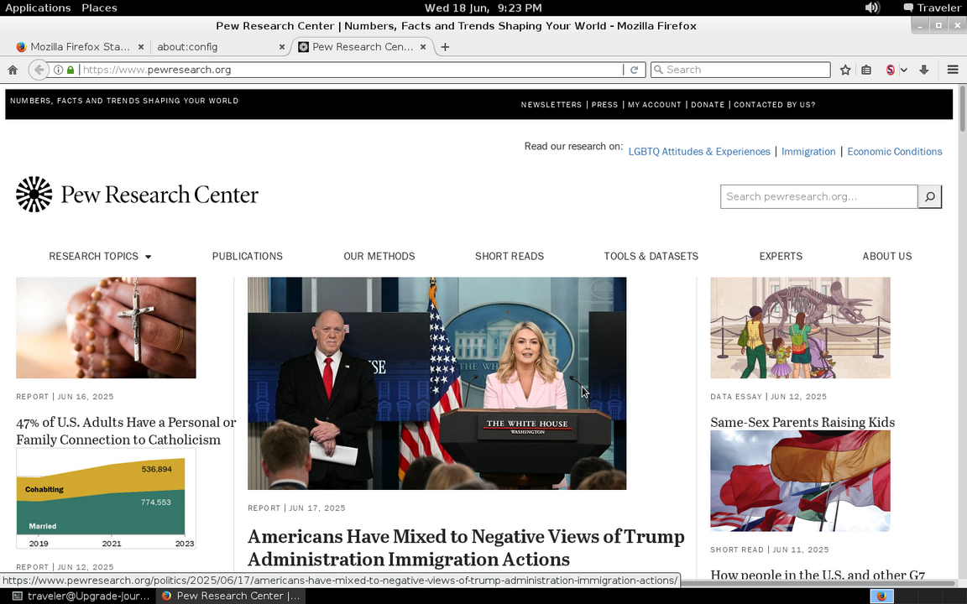
Task: Click the Newsletters link
Action: click(x=551, y=105)
